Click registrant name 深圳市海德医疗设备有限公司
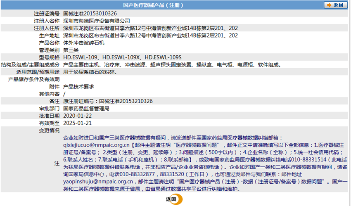This screenshot has width=351, height=206. (x=97, y=21)
